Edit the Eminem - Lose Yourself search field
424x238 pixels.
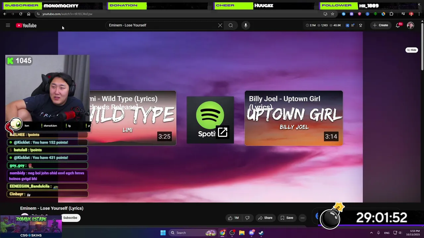[x=162, y=25]
